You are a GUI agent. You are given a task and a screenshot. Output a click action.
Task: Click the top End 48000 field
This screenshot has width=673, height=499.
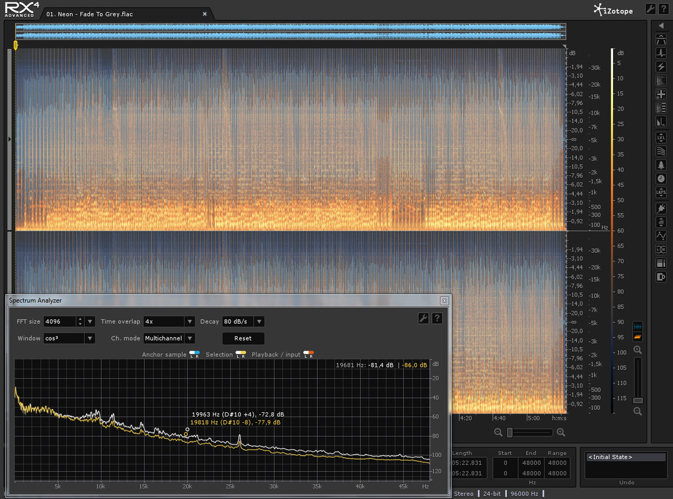pyautogui.click(x=531, y=463)
